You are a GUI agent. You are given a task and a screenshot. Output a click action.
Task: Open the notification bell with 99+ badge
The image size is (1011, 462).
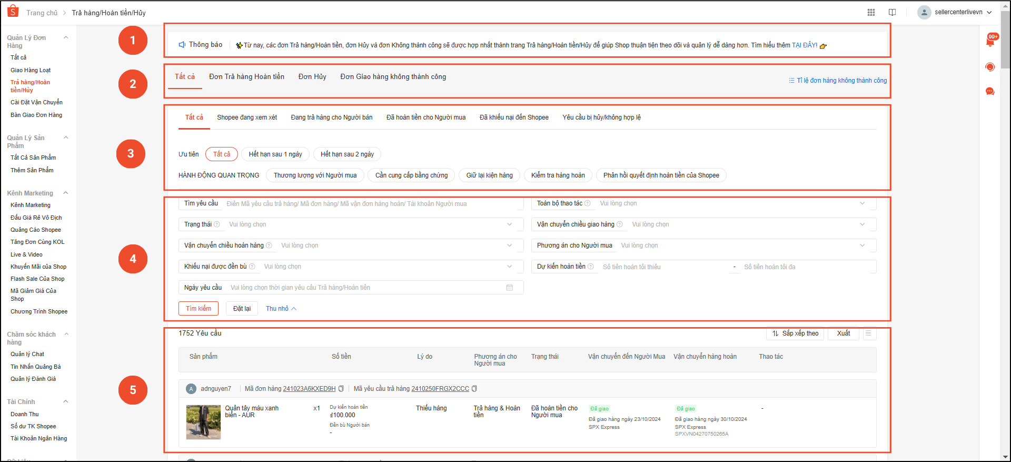(x=990, y=42)
